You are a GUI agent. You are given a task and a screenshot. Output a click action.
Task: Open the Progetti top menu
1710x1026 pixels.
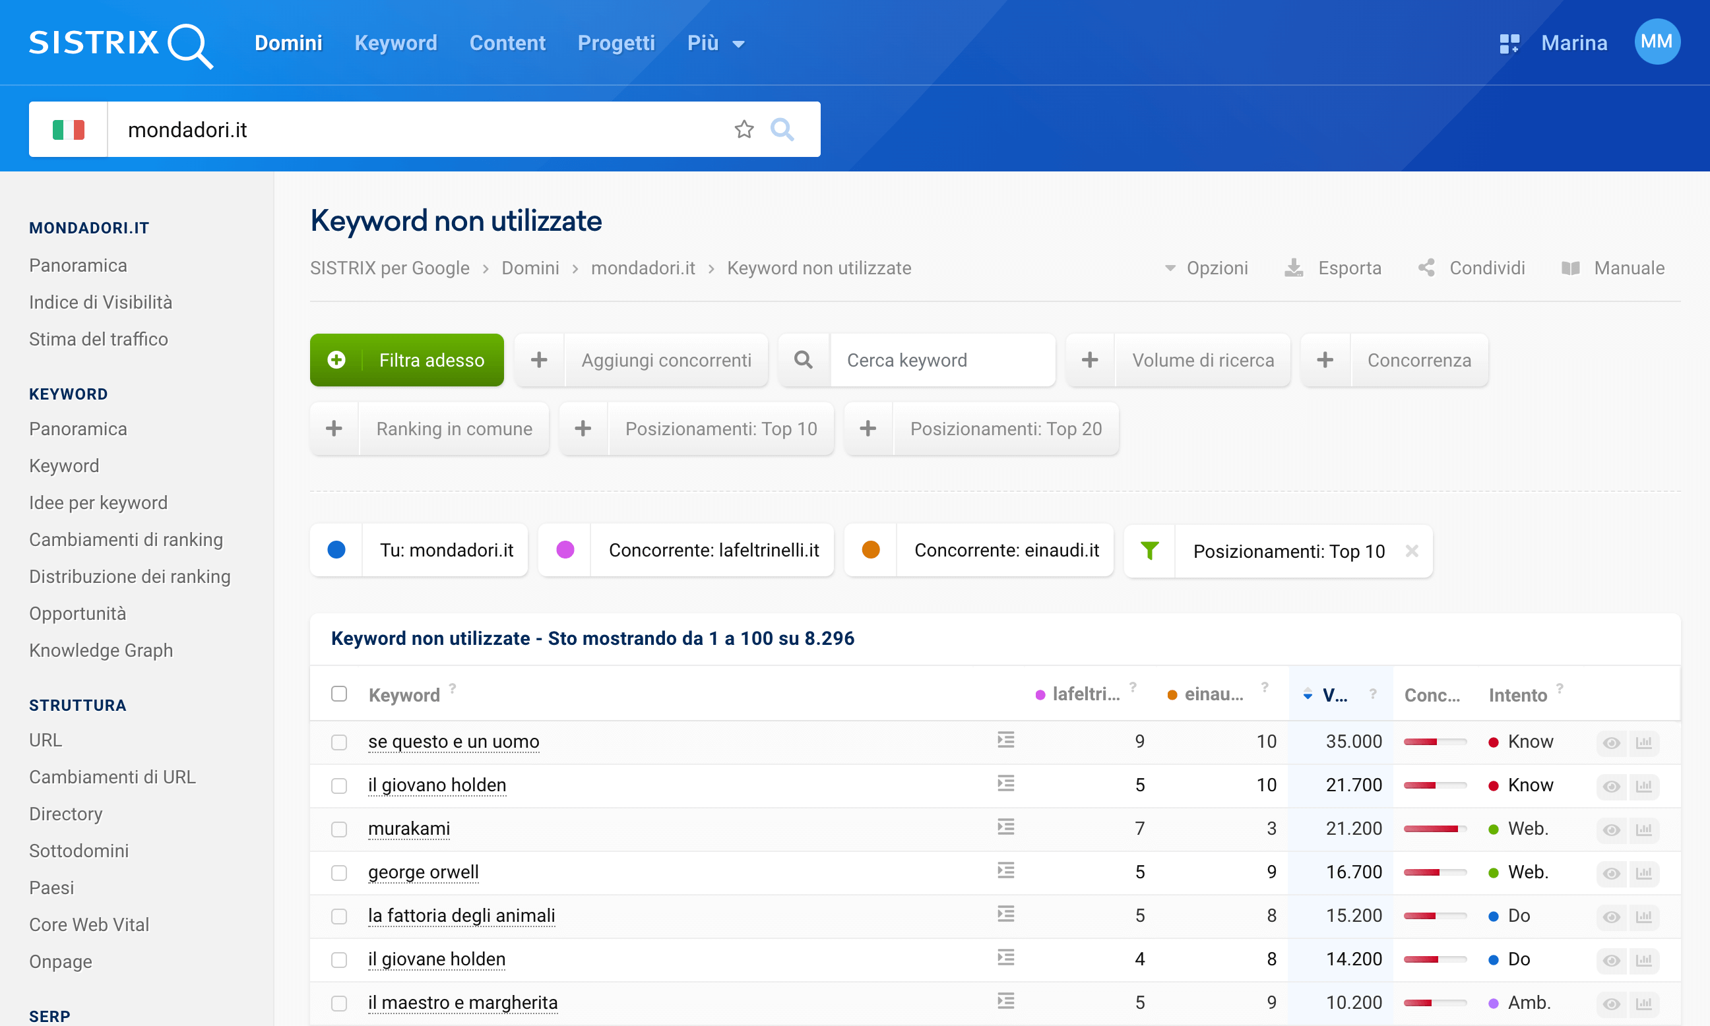(x=616, y=44)
